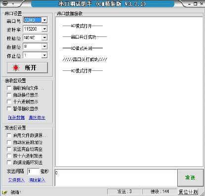This screenshot has height=196, width=205.
Task: Open the 校验位 NONE parity dropdown
Action: click(44, 38)
